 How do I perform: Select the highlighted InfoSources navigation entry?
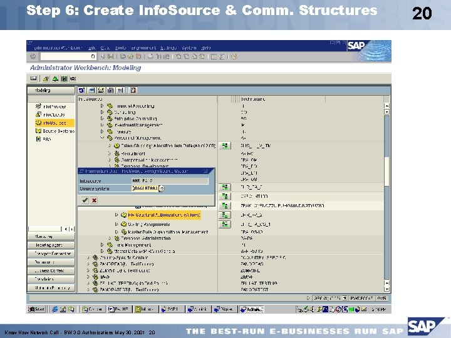54,123
